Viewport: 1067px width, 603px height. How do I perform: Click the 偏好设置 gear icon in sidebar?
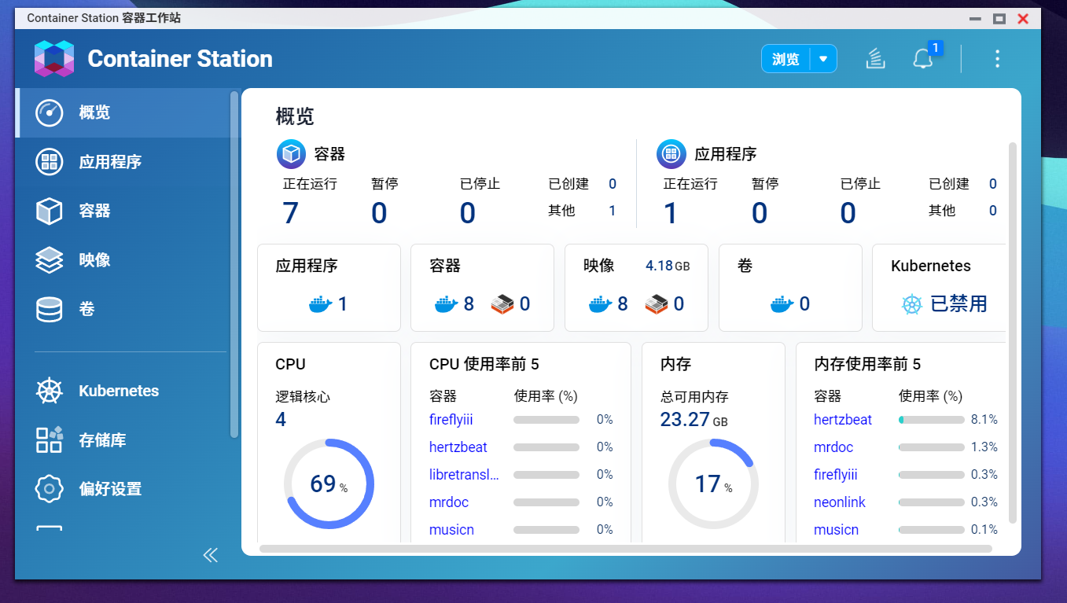pyautogui.click(x=50, y=488)
